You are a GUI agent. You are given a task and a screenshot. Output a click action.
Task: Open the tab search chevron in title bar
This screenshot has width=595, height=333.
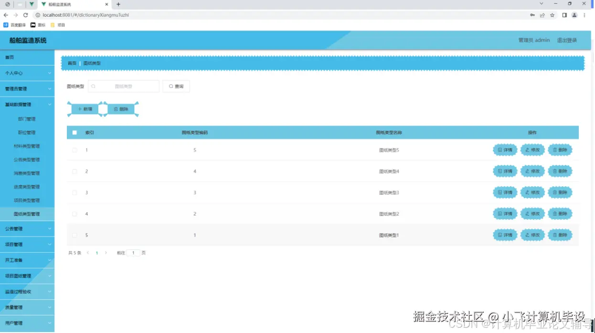(x=542, y=3)
